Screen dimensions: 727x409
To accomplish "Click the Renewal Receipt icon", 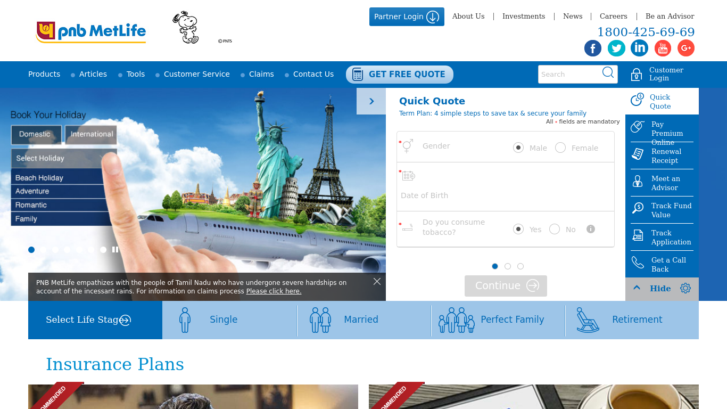I will pos(637,154).
